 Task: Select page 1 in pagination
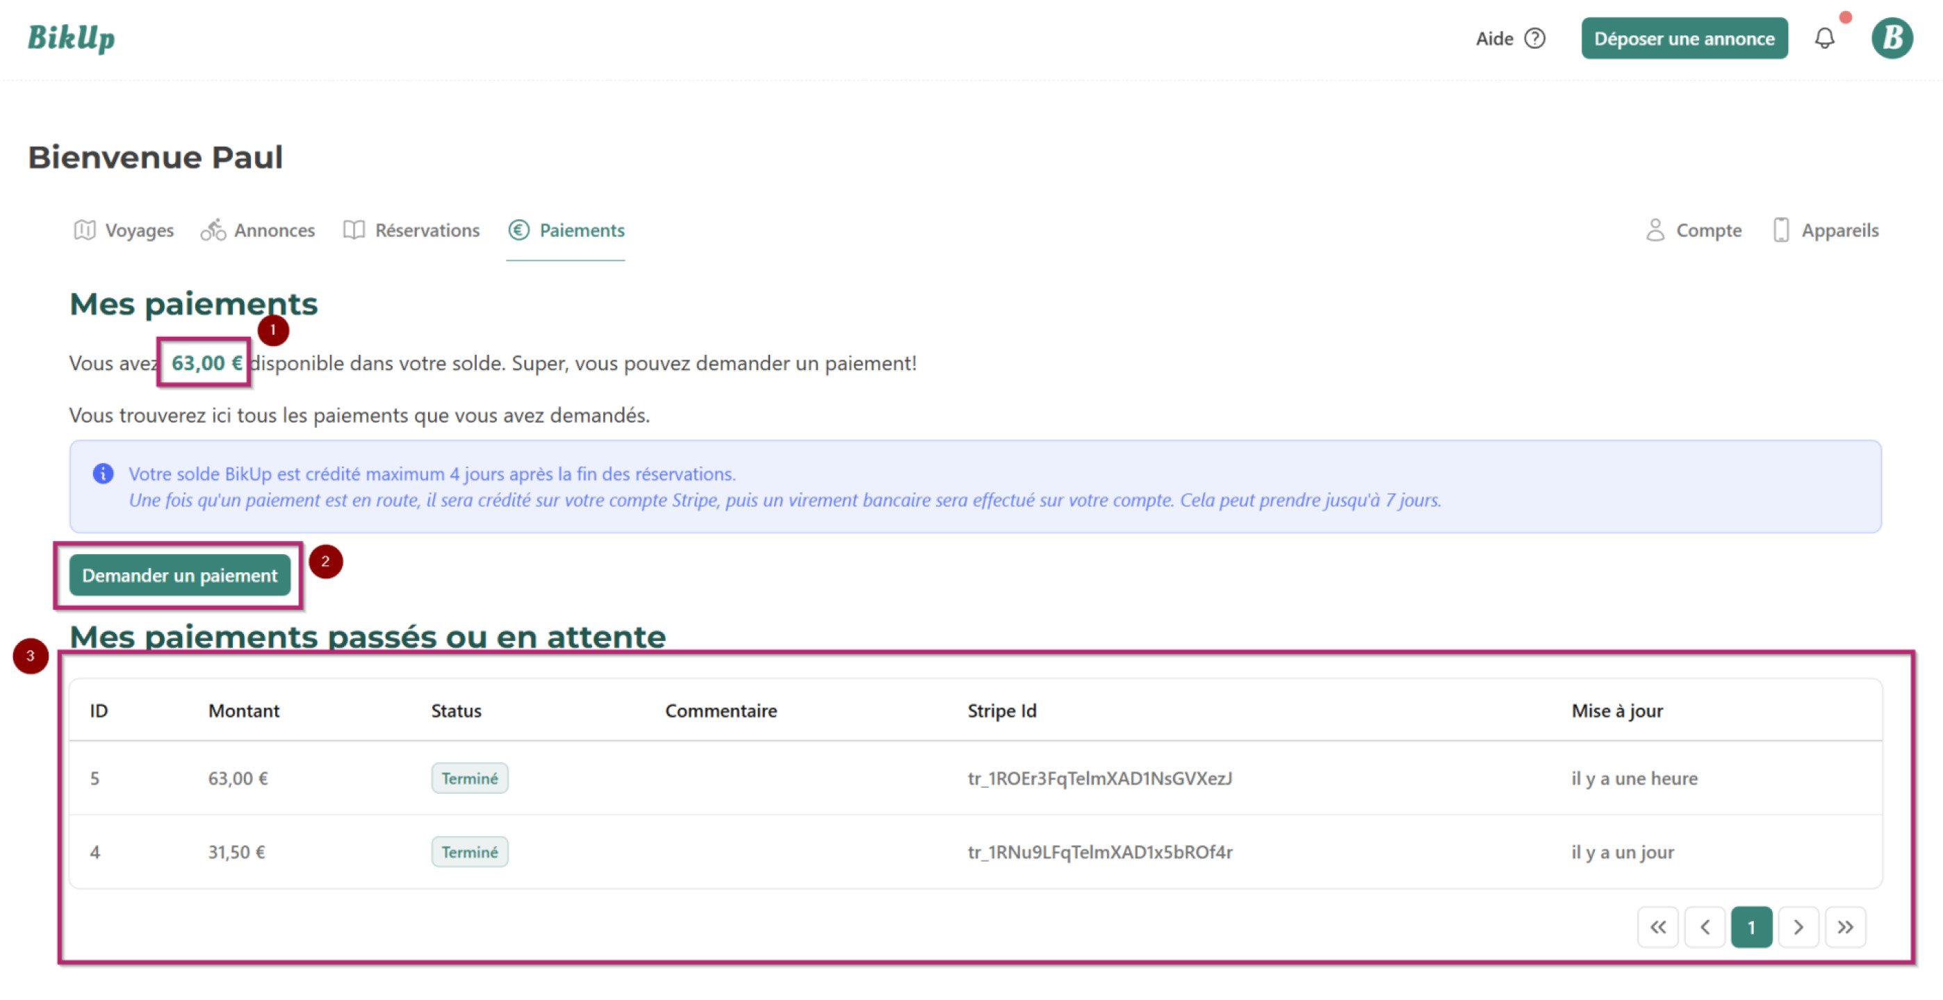pyautogui.click(x=1751, y=927)
